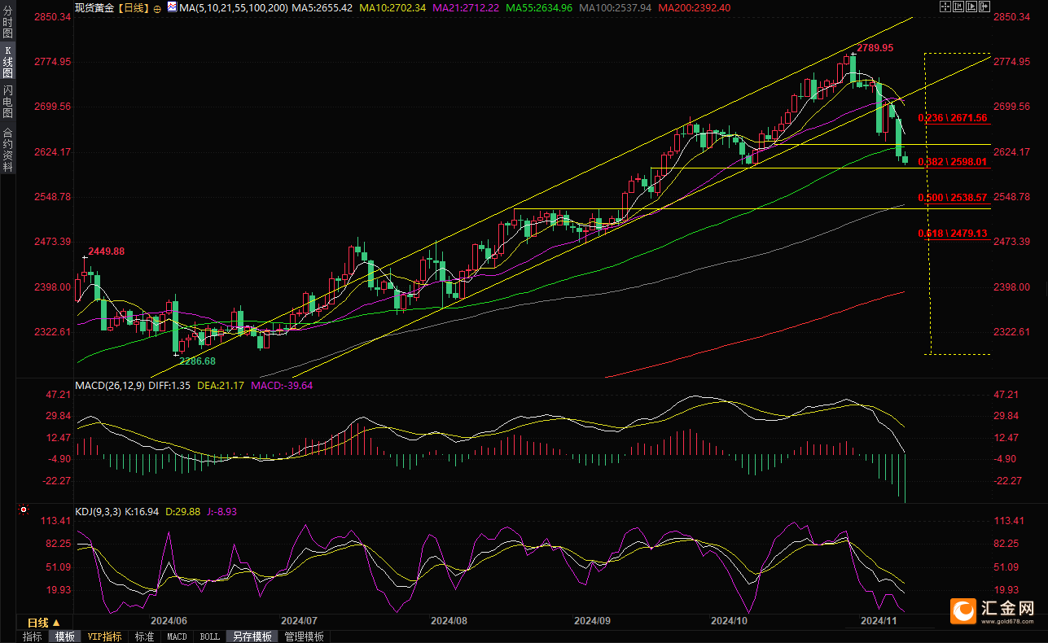
Task: Click the J:-8.93 value
Action: (x=224, y=511)
